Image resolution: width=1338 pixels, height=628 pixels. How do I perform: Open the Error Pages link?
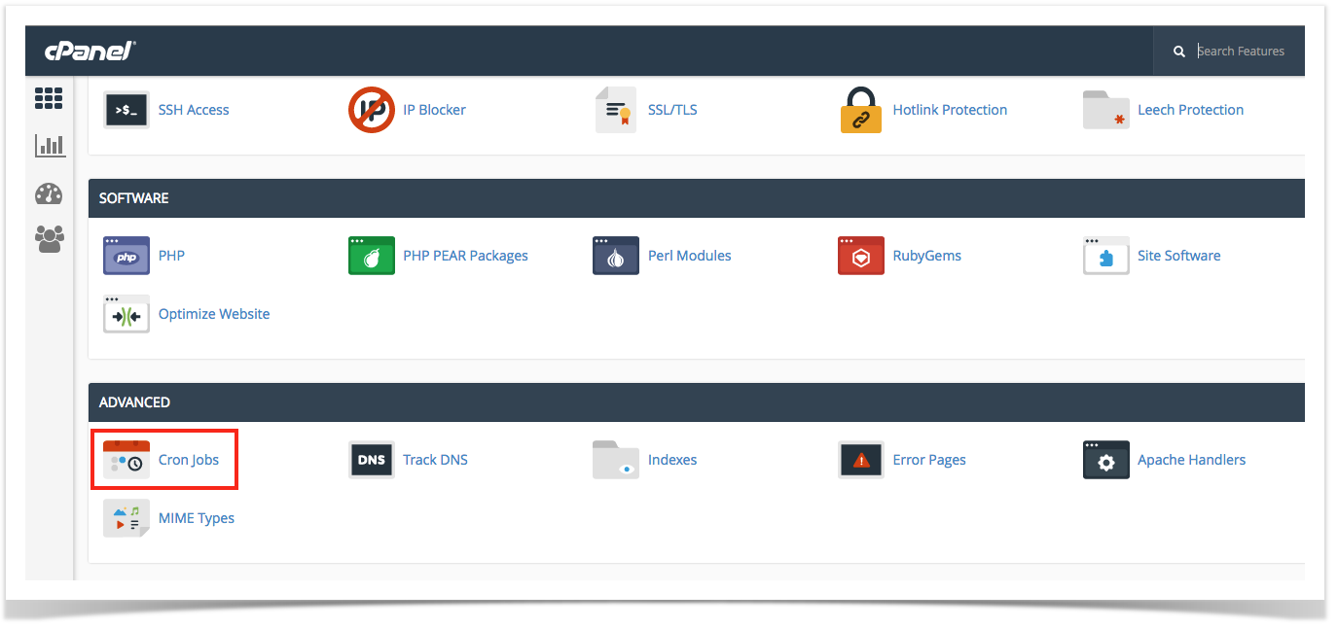click(929, 460)
